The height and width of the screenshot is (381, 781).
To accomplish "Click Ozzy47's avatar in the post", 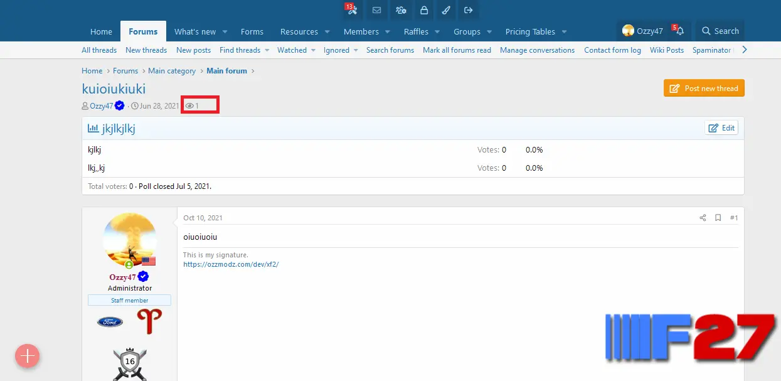I will (130, 240).
